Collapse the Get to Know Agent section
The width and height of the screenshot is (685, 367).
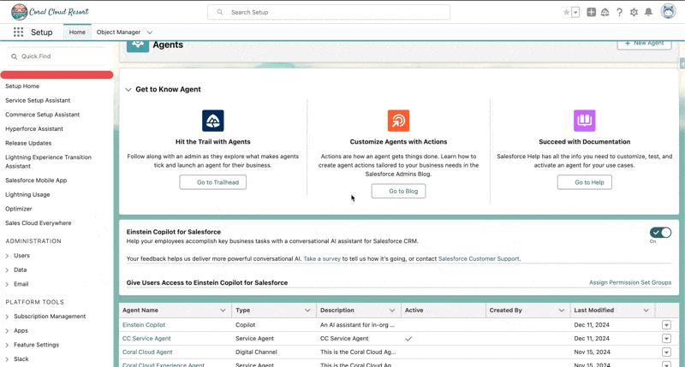point(128,90)
